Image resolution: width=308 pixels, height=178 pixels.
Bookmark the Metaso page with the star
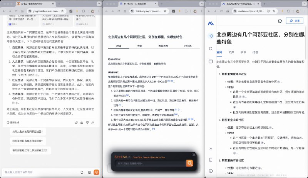coord(274,11)
